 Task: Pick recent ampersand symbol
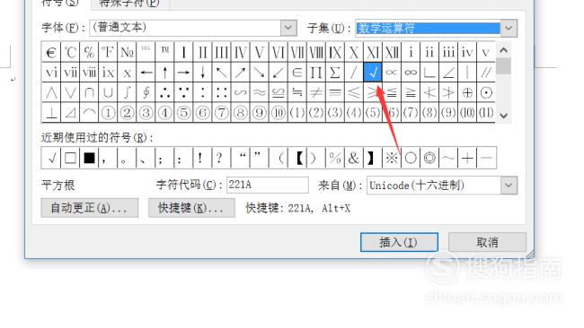click(354, 159)
